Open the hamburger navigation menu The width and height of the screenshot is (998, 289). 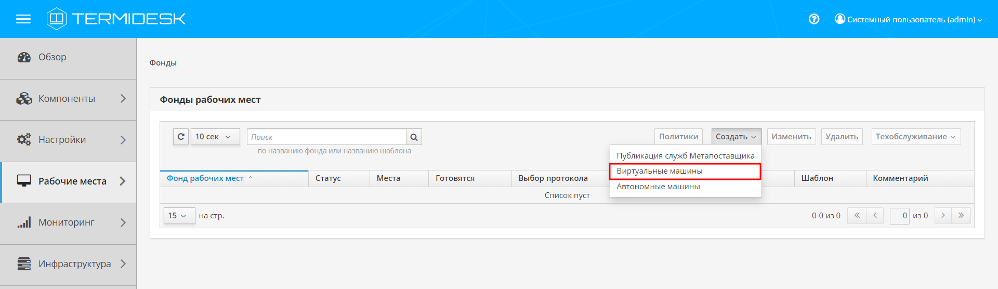tap(23, 19)
